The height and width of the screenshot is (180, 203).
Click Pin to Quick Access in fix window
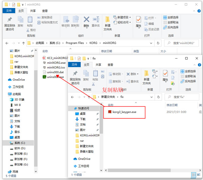75,77
